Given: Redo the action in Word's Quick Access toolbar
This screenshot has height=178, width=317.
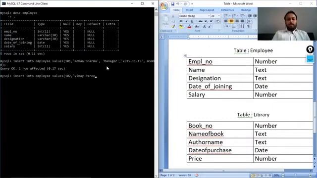Looking at the screenshot, I should point(185,3).
